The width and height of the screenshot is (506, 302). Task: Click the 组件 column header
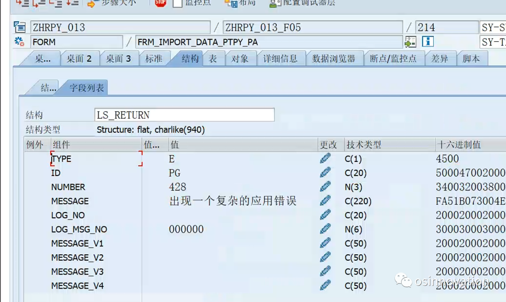tap(96, 145)
